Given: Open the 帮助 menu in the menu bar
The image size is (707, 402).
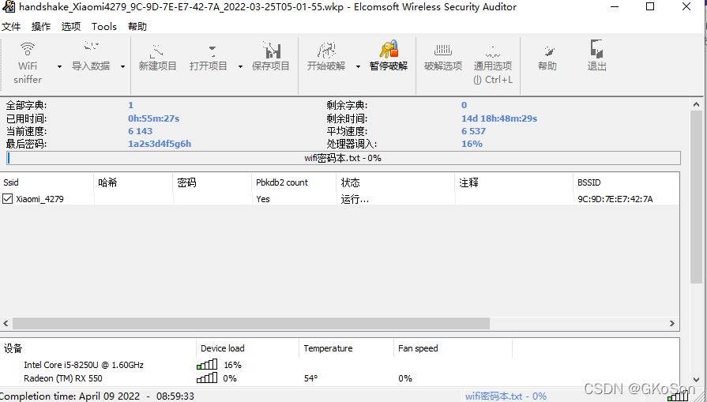Looking at the screenshot, I should coord(137,27).
